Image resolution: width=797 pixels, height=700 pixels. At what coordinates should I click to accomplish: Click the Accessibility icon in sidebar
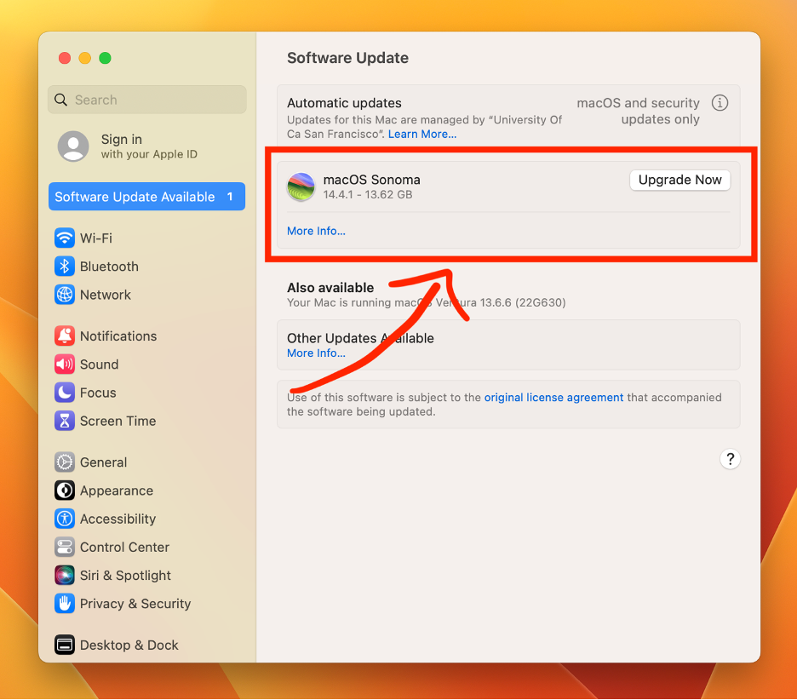65,519
